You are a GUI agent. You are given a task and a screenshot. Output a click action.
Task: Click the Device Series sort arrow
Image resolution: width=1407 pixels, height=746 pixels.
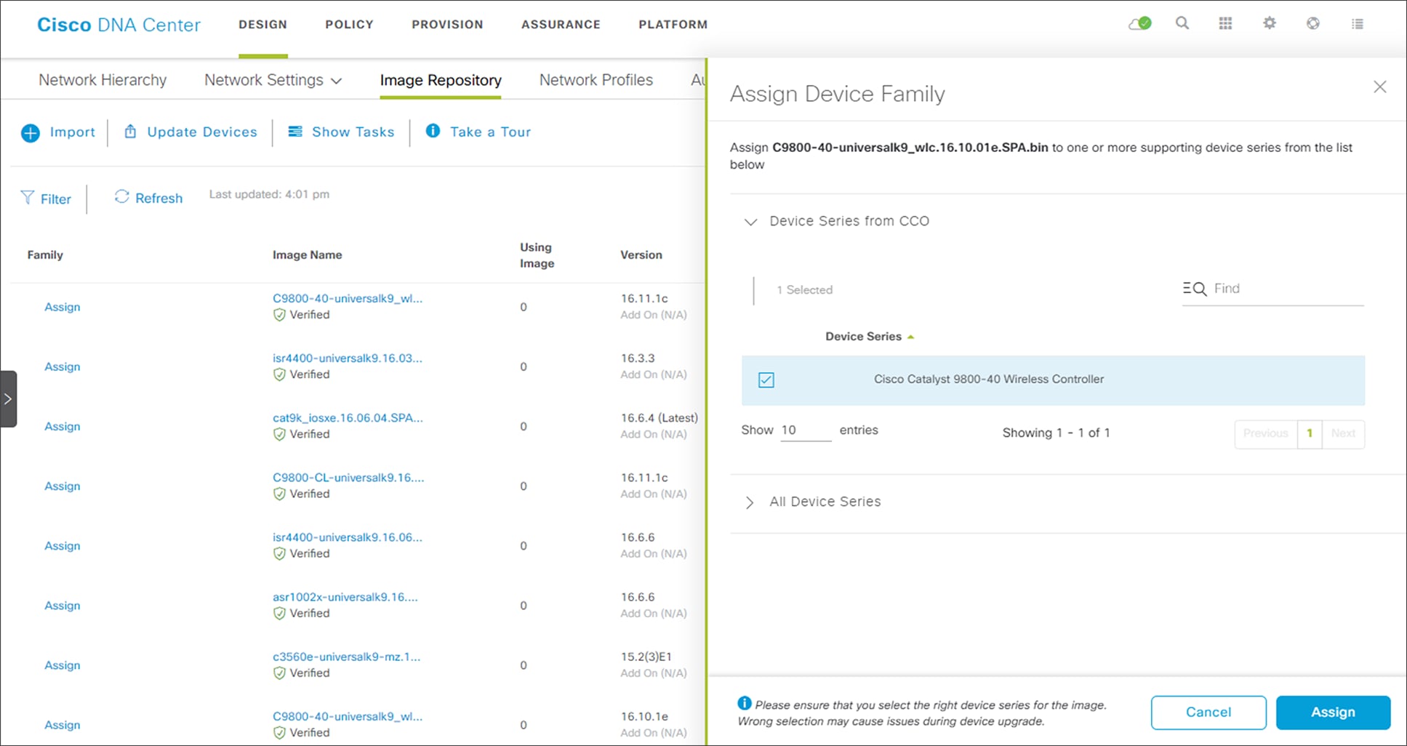(x=910, y=337)
